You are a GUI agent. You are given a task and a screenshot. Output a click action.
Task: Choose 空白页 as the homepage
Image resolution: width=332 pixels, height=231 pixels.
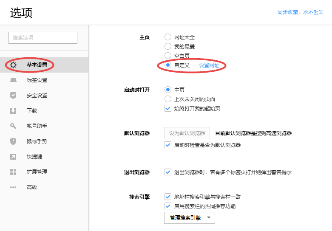(x=168, y=56)
